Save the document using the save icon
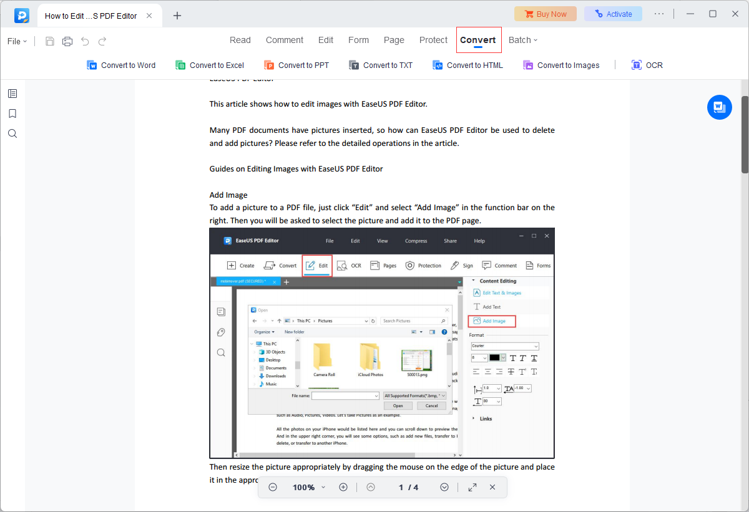Screen dimensions: 749x512 coord(50,41)
